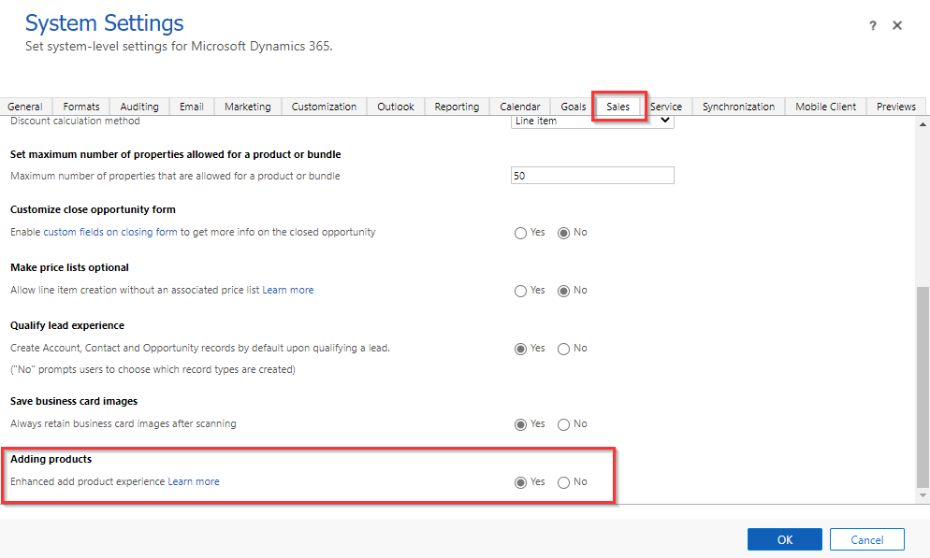The width and height of the screenshot is (930, 558).
Task: Select Yes for Make price lists optional
Action: pos(520,291)
